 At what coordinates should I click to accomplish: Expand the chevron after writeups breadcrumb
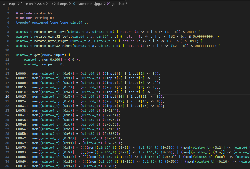(19, 4)
